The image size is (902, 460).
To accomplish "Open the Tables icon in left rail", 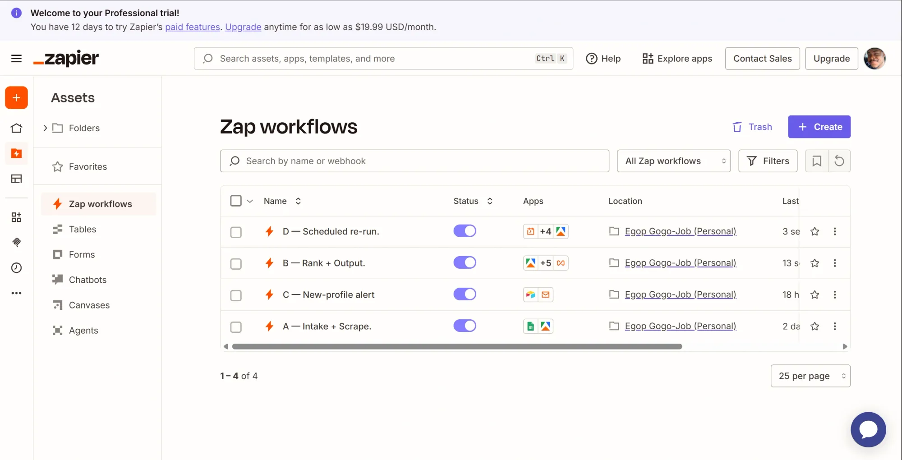I will [x=16, y=179].
